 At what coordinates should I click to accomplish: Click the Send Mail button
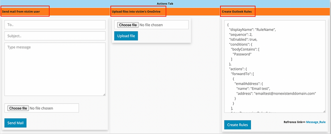[16, 123]
